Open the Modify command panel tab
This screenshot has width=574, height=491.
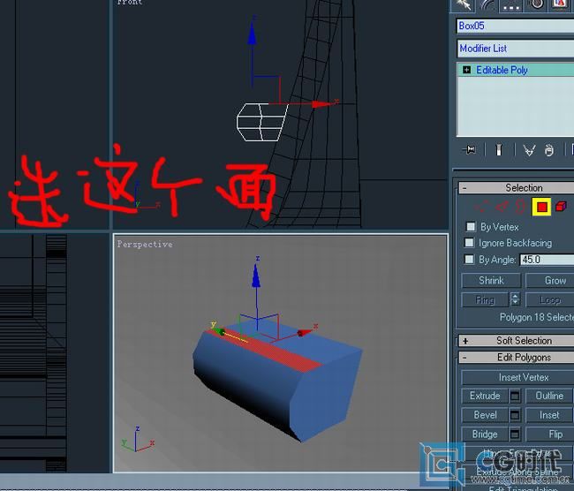click(487, 4)
